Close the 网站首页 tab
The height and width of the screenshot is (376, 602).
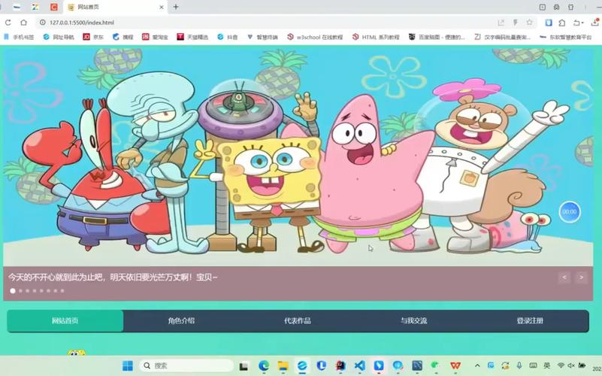pyautogui.click(x=162, y=7)
